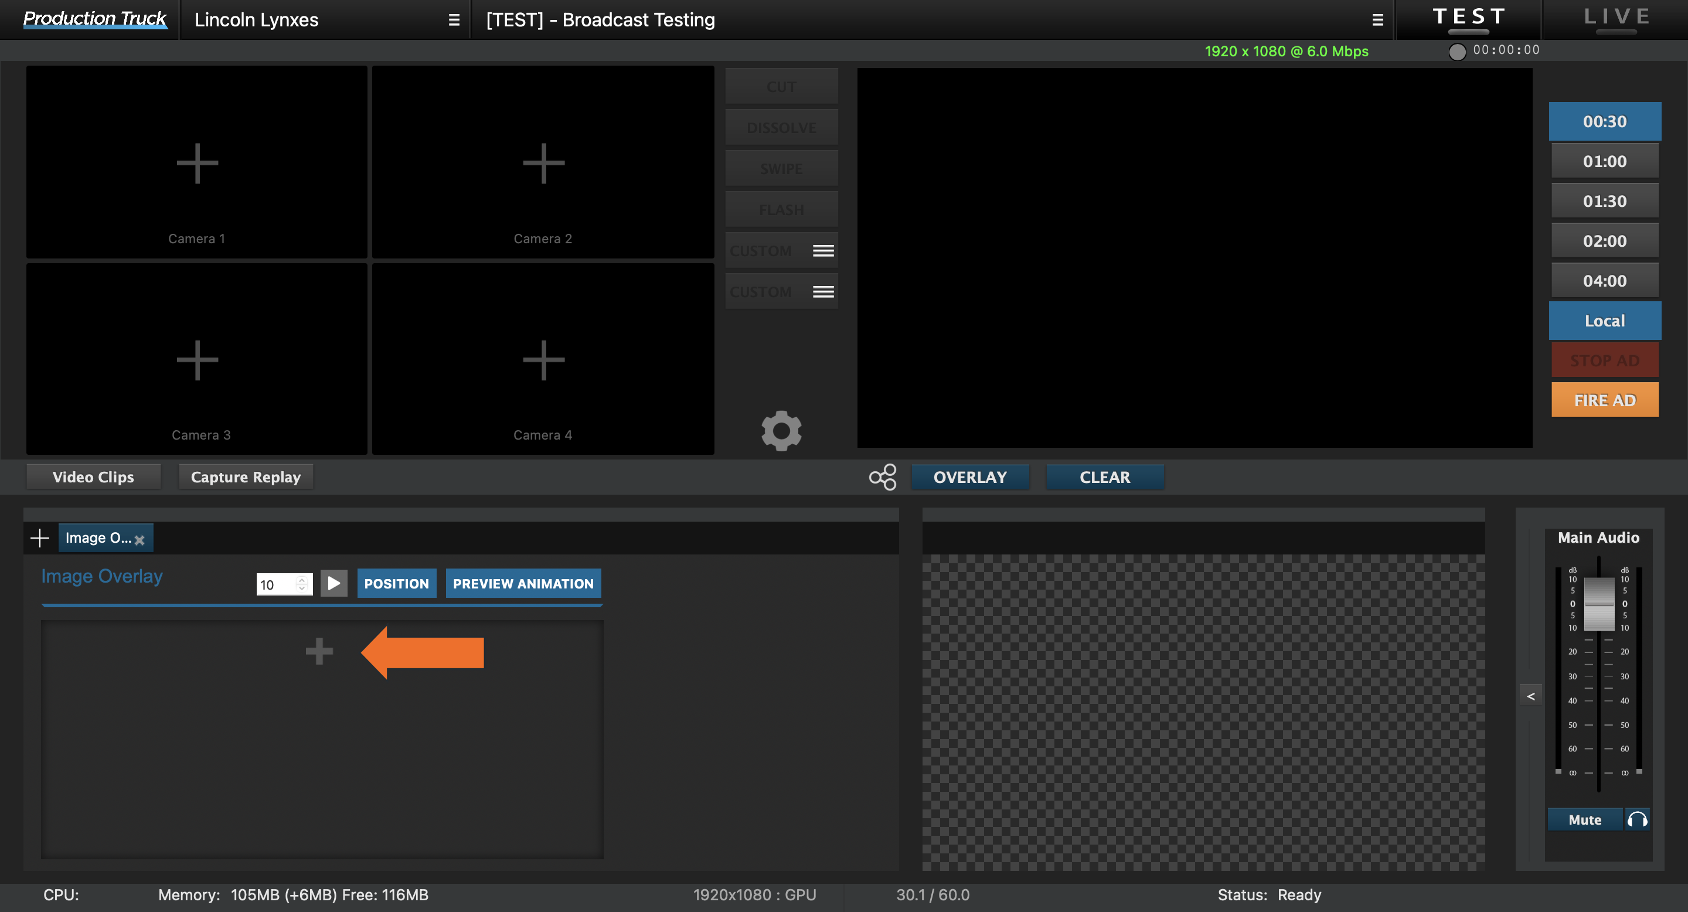Add a source to Camera 1

[x=198, y=162]
